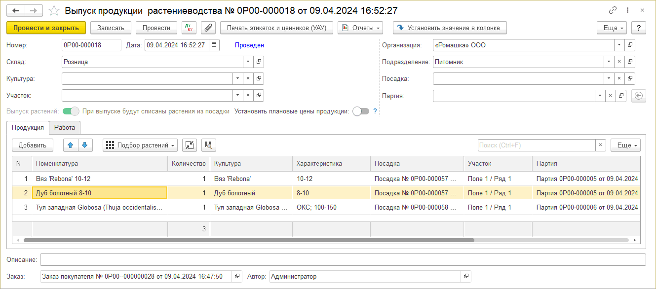Image resolution: width=656 pixels, height=289 pixels.
Task: Clear the Партия field
Action: pos(611,96)
